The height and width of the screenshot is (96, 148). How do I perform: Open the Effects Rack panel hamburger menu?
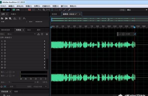(23, 30)
